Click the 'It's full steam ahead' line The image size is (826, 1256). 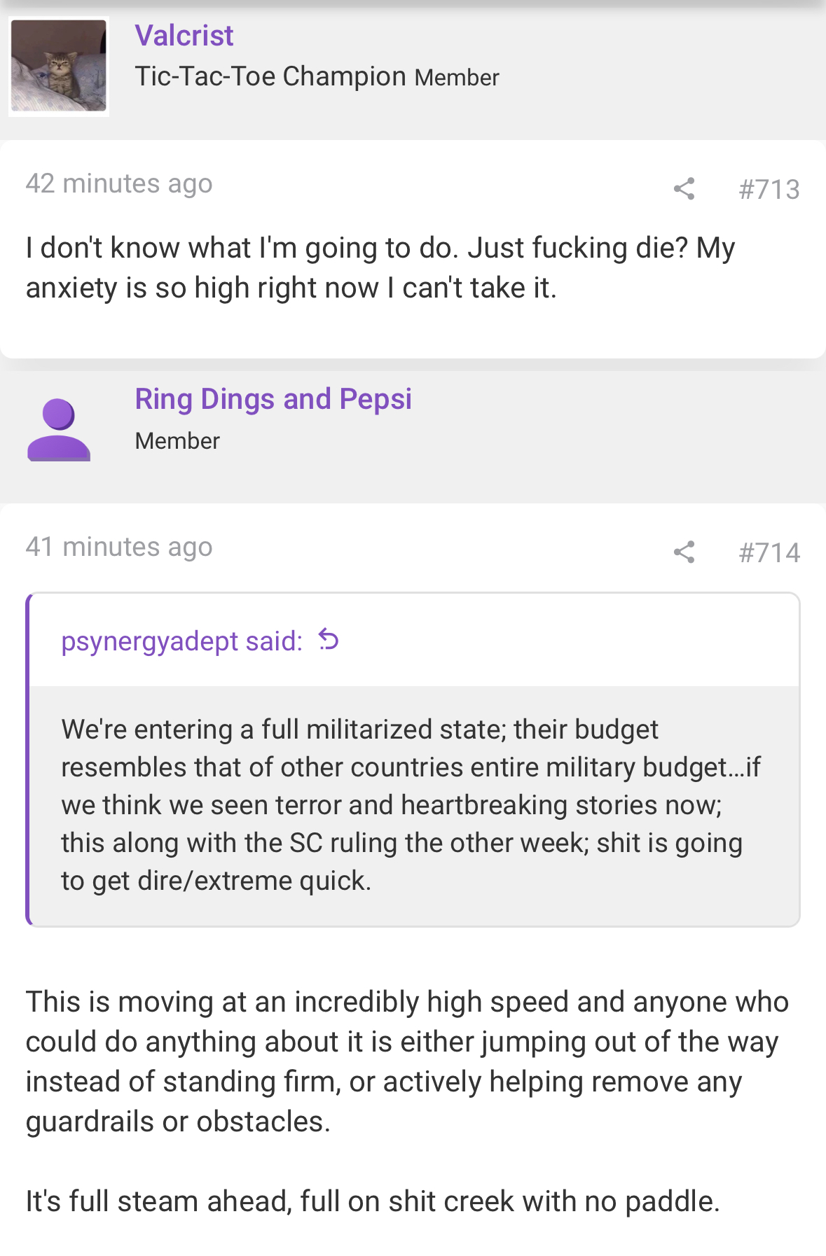pyautogui.click(x=373, y=1201)
